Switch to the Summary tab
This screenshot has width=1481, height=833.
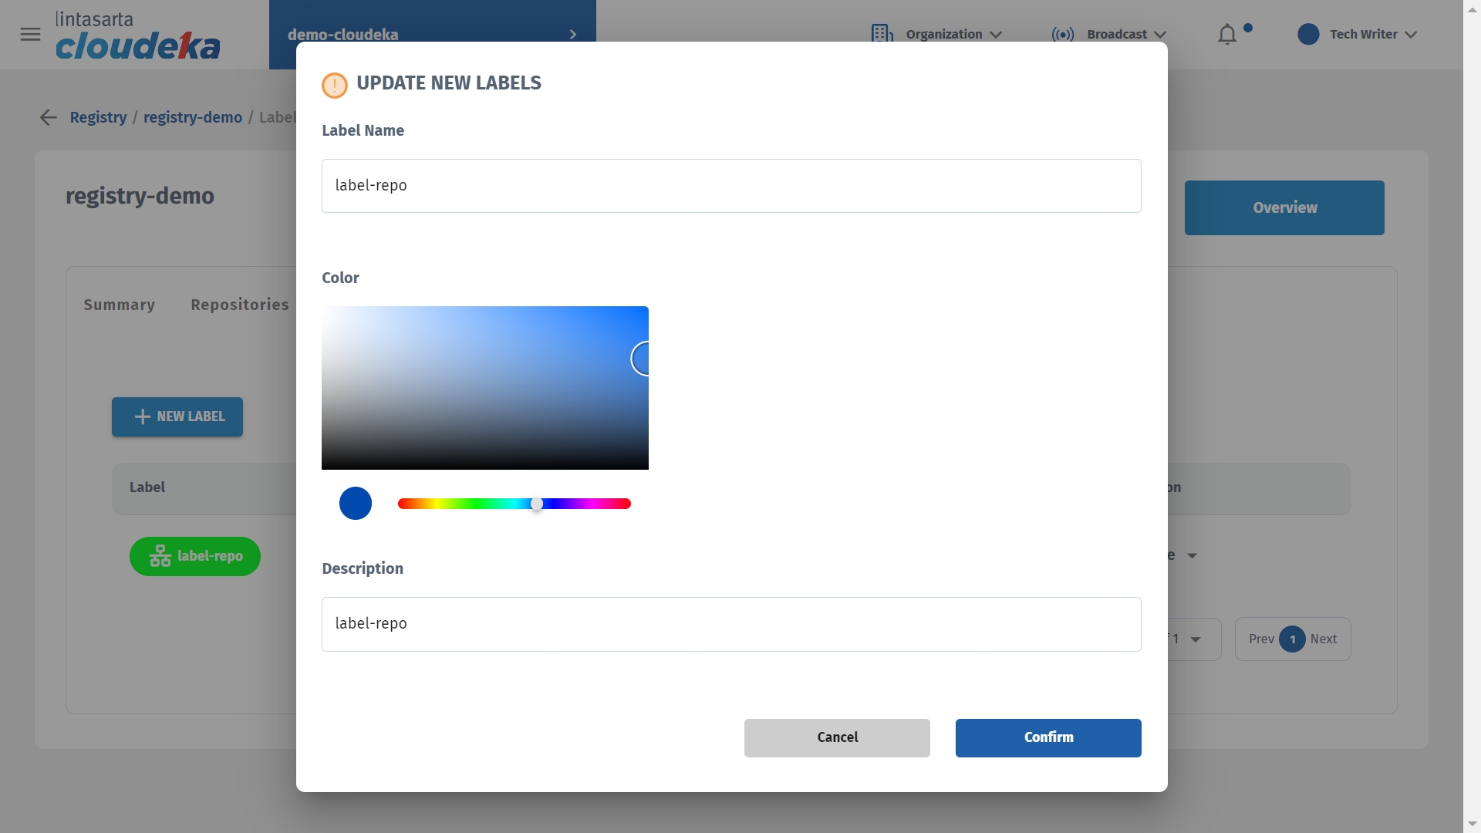click(x=119, y=305)
